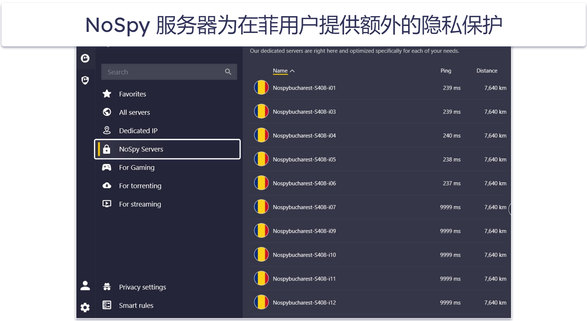The image size is (587, 321).
Task: Click Romania flag of Nospybucharest-S408-i09
Action: 261,230
